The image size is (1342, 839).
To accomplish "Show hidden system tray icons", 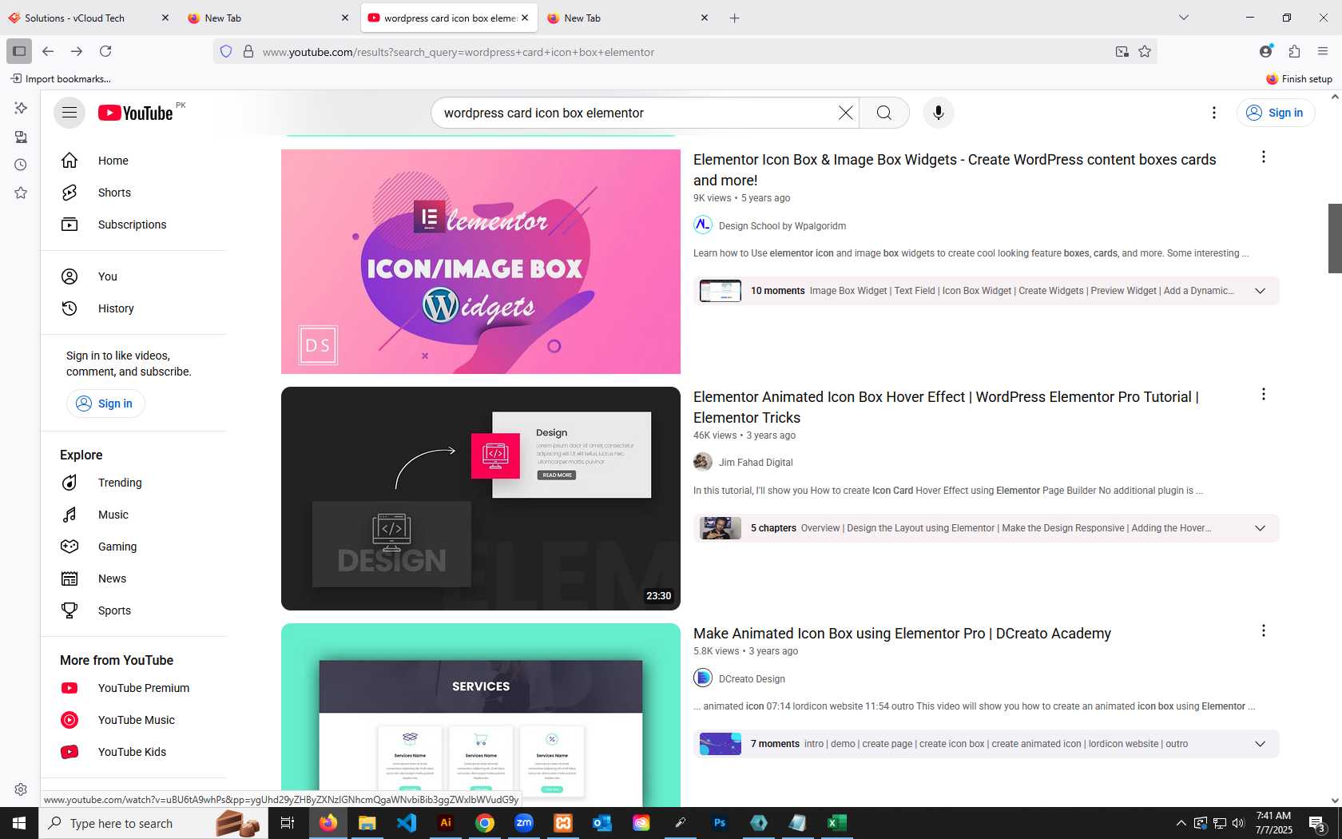I will [1181, 823].
